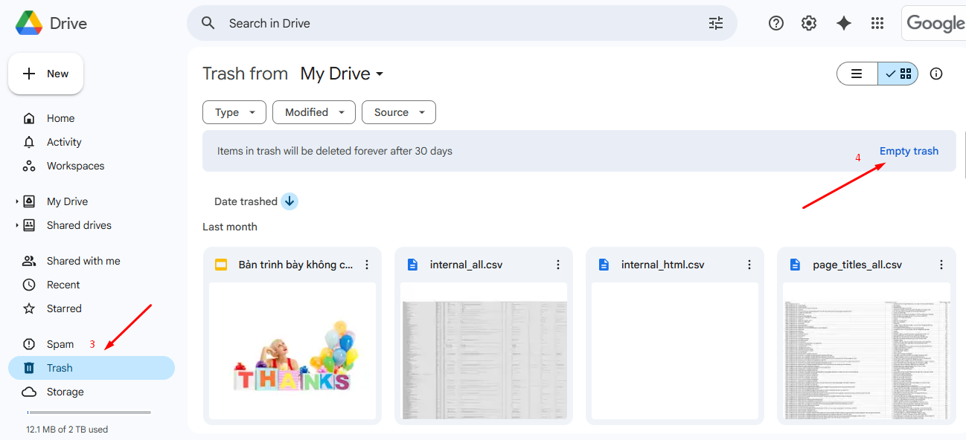Go to Shared with me
This screenshot has width=966, height=440.
[x=83, y=261]
